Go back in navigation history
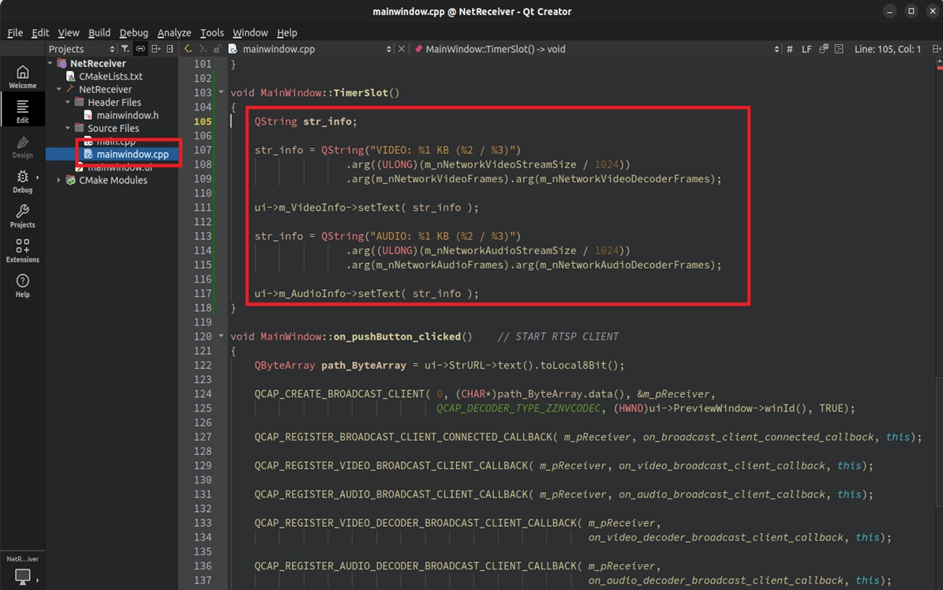The height and width of the screenshot is (590, 943). tap(189, 49)
